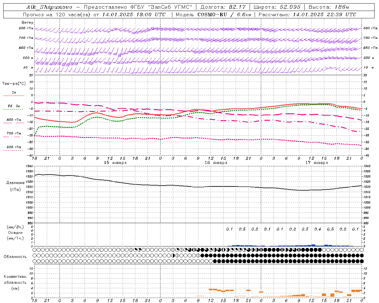Click the Облачность panel label
Image resolution: width=379 pixels, height=303 pixels.
tap(15, 257)
